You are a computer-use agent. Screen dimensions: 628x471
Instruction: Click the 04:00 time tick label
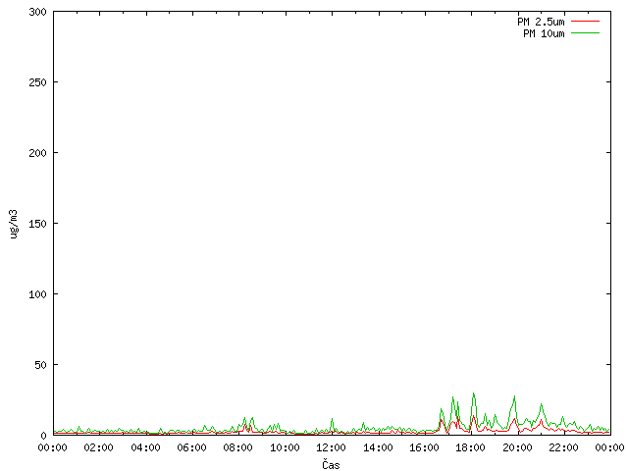point(145,447)
